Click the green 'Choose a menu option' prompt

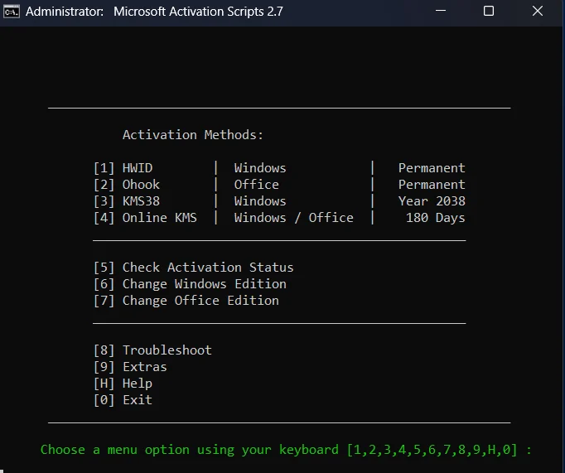286,450
